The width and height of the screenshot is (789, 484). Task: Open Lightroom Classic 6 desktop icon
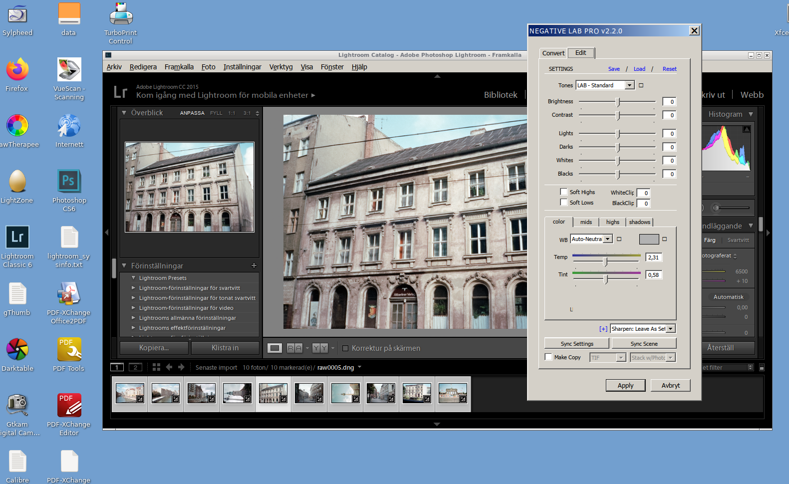(17, 246)
